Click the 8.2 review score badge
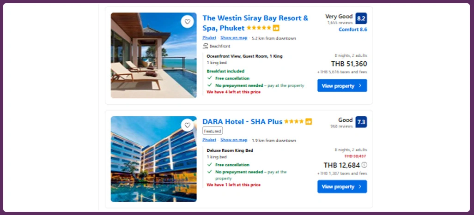Image resolution: width=474 pixels, height=215 pixels. (x=361, y=18)
